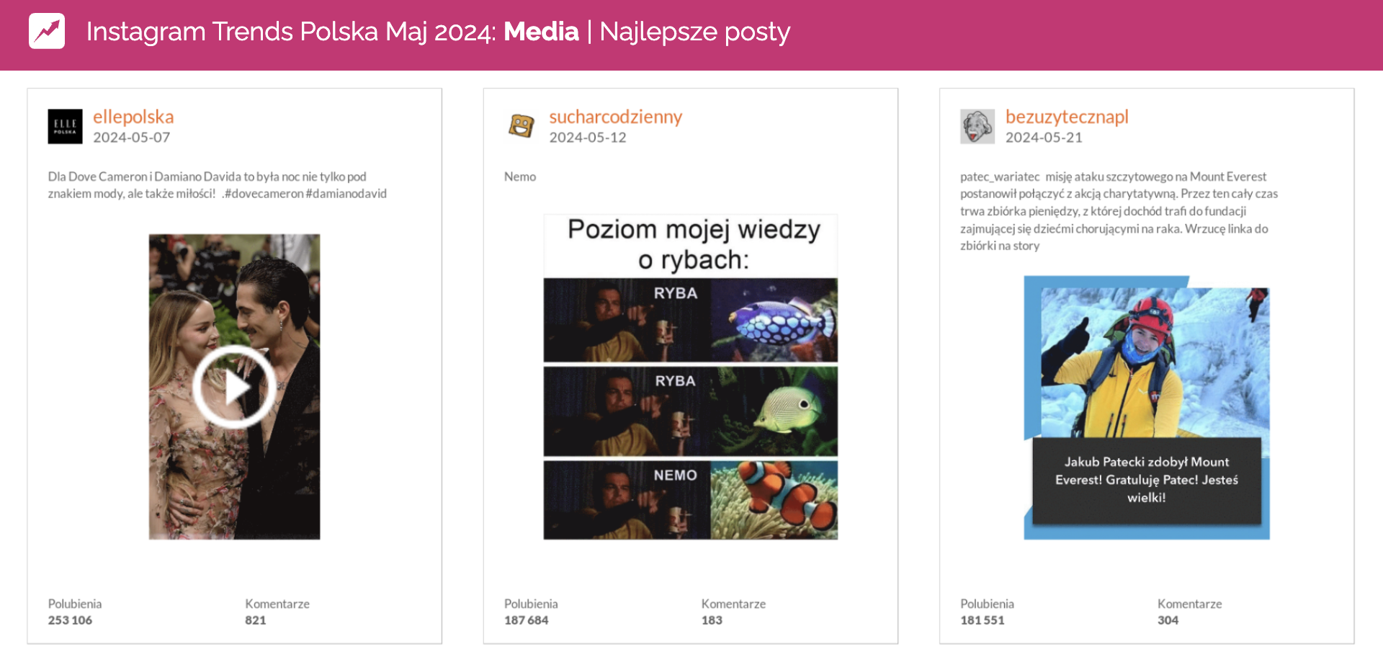Image resolution: width=1383 pixels, height=670 pixels.
Task: Click the trending arrow icon in the header
Action: [45, 32]
